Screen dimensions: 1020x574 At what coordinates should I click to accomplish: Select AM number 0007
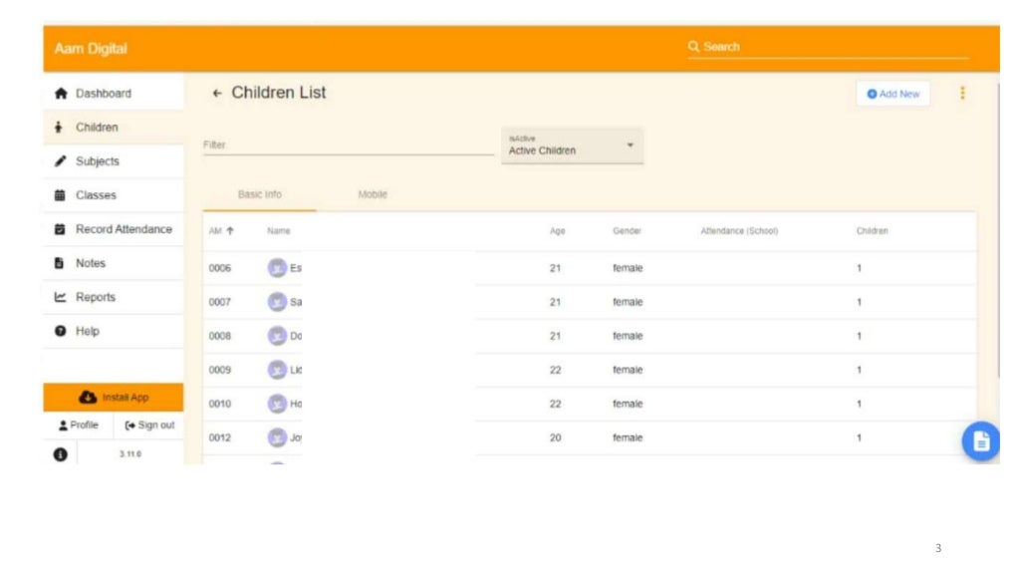[220, 302]
